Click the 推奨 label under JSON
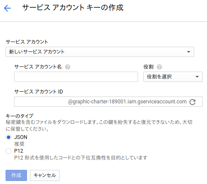207x184 pixels. tap(19, 144)
